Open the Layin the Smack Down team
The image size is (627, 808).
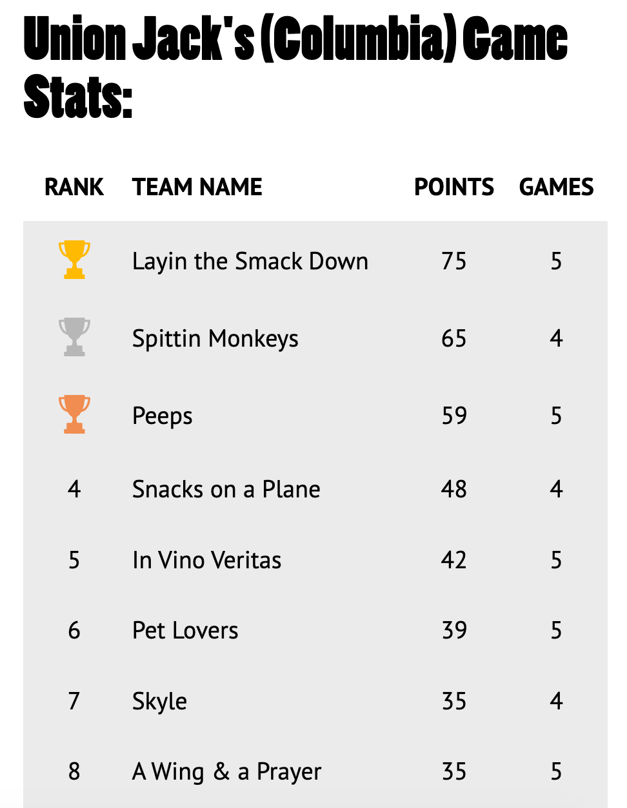coord(250,262)
